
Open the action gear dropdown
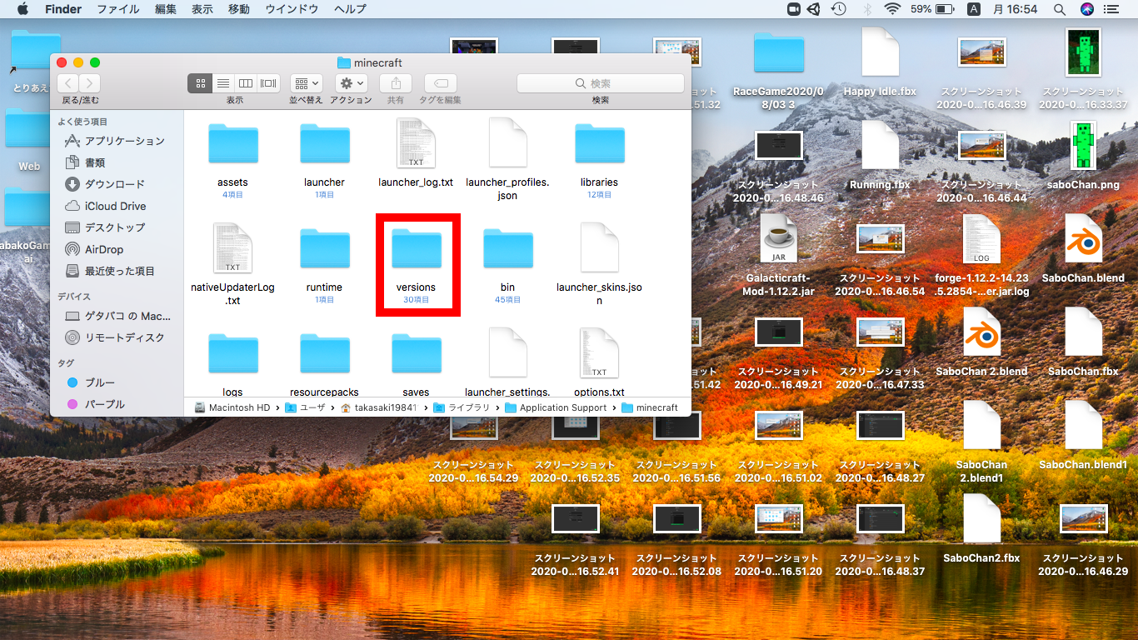point(352,83)
